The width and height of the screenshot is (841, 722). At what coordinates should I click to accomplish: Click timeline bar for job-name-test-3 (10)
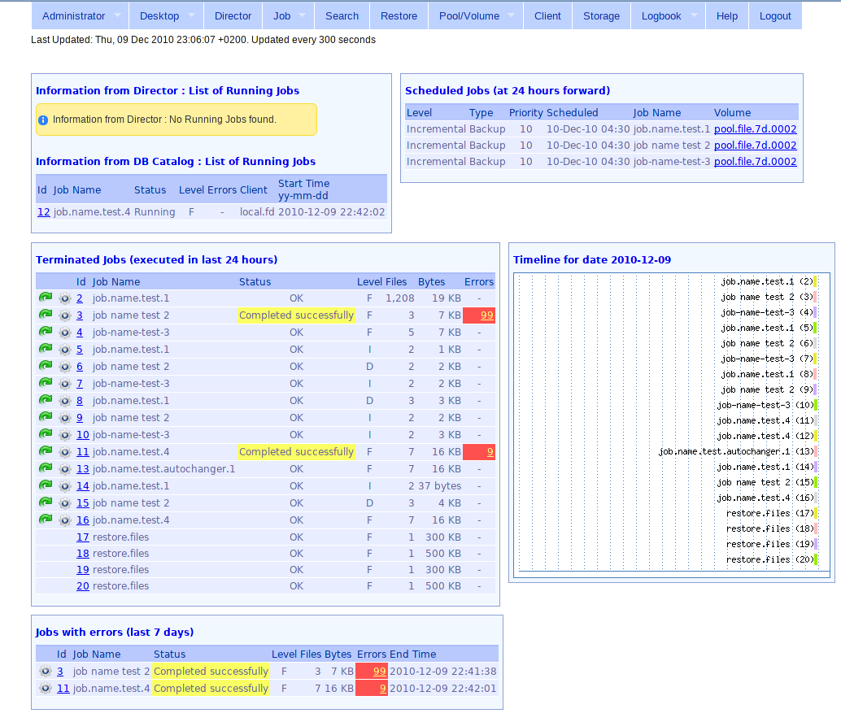click(815, 405)
